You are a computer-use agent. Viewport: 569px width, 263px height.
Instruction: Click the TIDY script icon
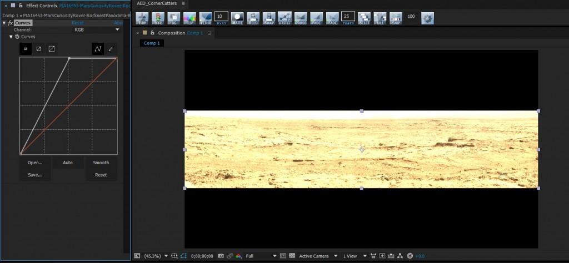[x=142, y=18]
